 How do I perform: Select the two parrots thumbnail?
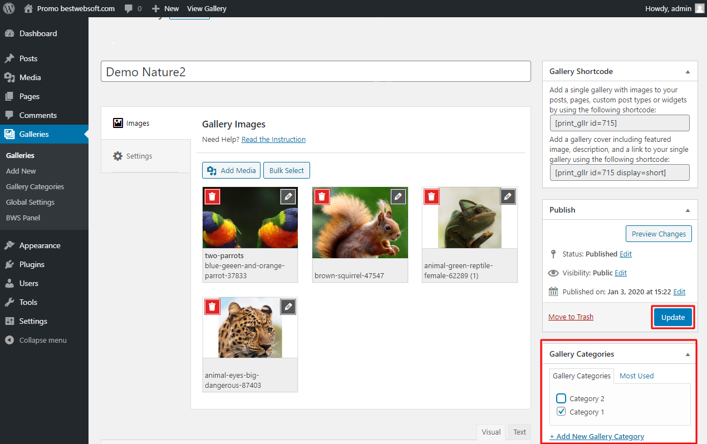[x=250, y=218]
